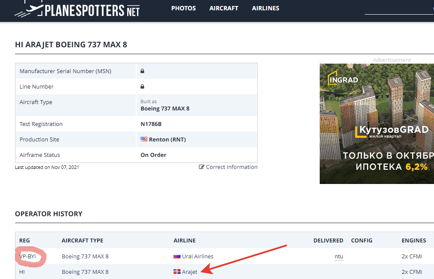
Task: Click the Russian flag icon beside Ural Airlines
Action: (x=177, y=257)
